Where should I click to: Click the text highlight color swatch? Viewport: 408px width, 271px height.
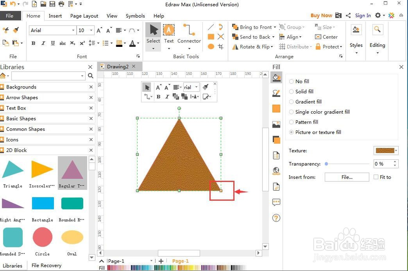tap(119, 43)
